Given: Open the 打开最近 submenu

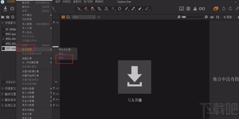Looking at the screenshot, I should point(34,15).
